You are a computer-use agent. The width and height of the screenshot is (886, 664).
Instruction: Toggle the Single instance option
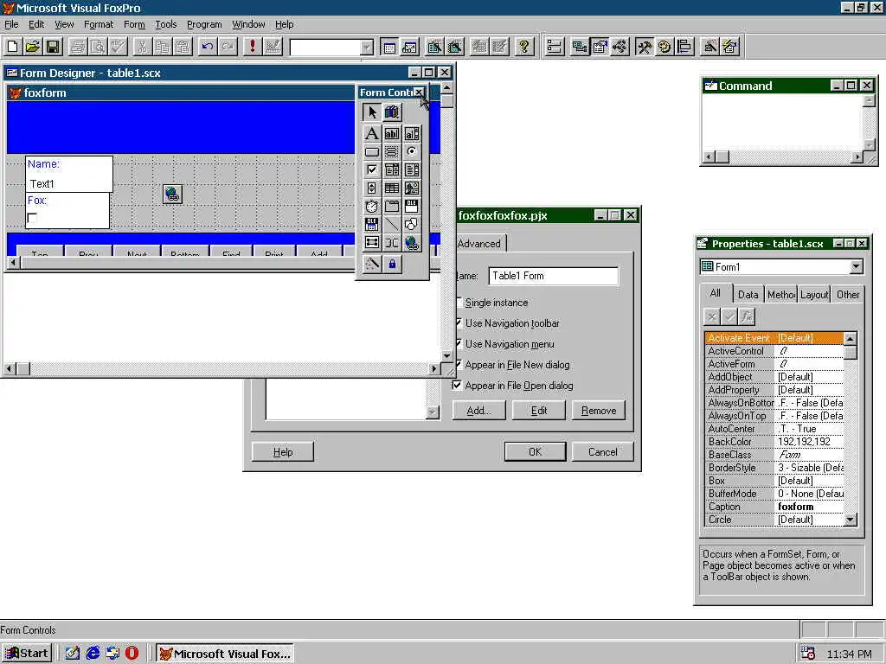[x=491, y=303]
